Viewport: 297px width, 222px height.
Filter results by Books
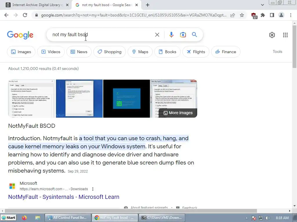(167, 52)
